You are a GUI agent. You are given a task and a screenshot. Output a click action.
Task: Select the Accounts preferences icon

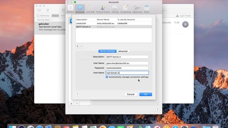(x=80, y=9)
